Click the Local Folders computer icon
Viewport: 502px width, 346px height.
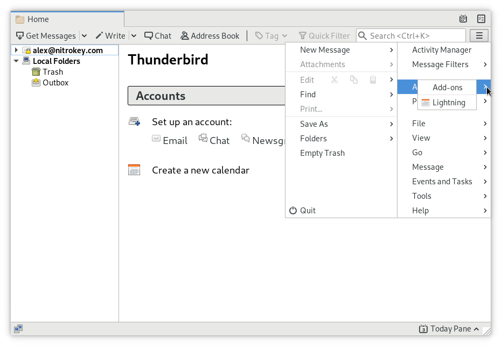[26, 61]
